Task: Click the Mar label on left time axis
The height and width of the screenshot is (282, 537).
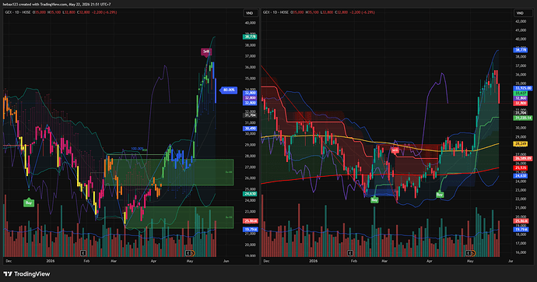Action: pos(114,261)
